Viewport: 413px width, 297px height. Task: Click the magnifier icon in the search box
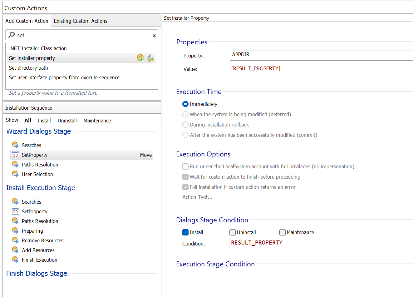[x=12, y=35]
